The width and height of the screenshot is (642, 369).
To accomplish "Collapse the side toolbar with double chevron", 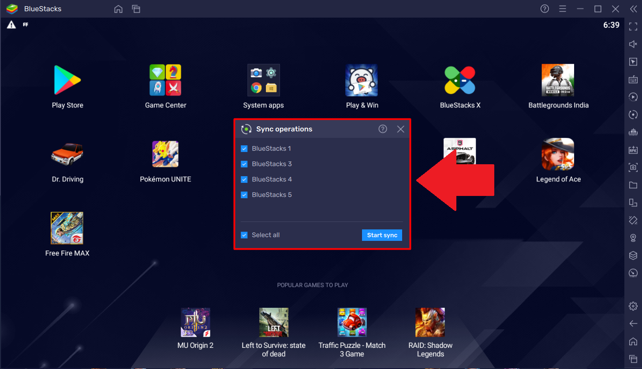I will (633, 9).
